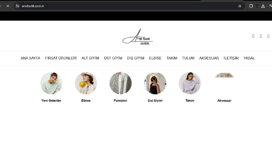Select Üst Giyim circular thumbnail
272x153 pixels.
point(155,83)
